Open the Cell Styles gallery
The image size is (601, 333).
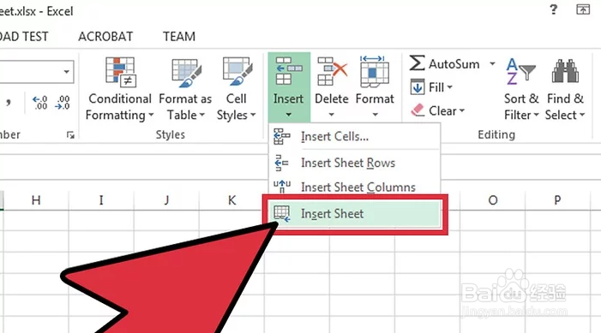236,89
